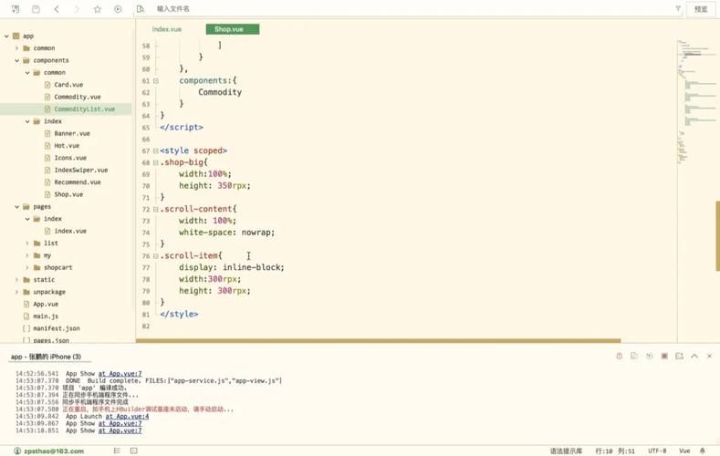Select the Shop.vue editor tab
The image size is (720, 456).
[233, 29]
